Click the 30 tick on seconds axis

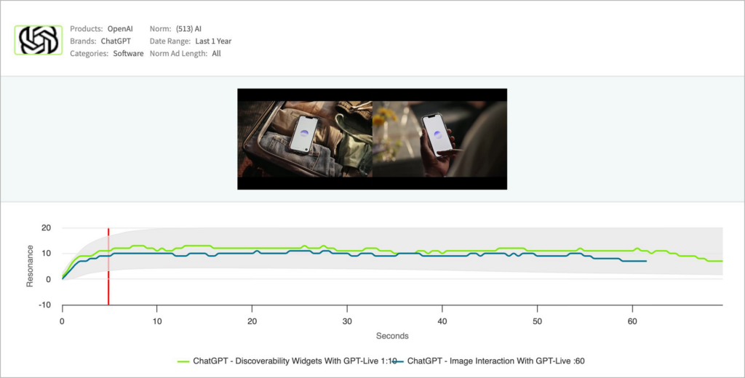[x=347, y=321]
